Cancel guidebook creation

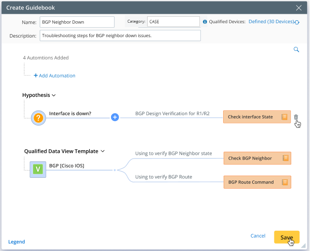tap(258, 236)
